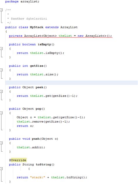This screenshot has height=184, width=138.
Task: Click the highlighted '@Override' annotation
Action: [18, 160]
